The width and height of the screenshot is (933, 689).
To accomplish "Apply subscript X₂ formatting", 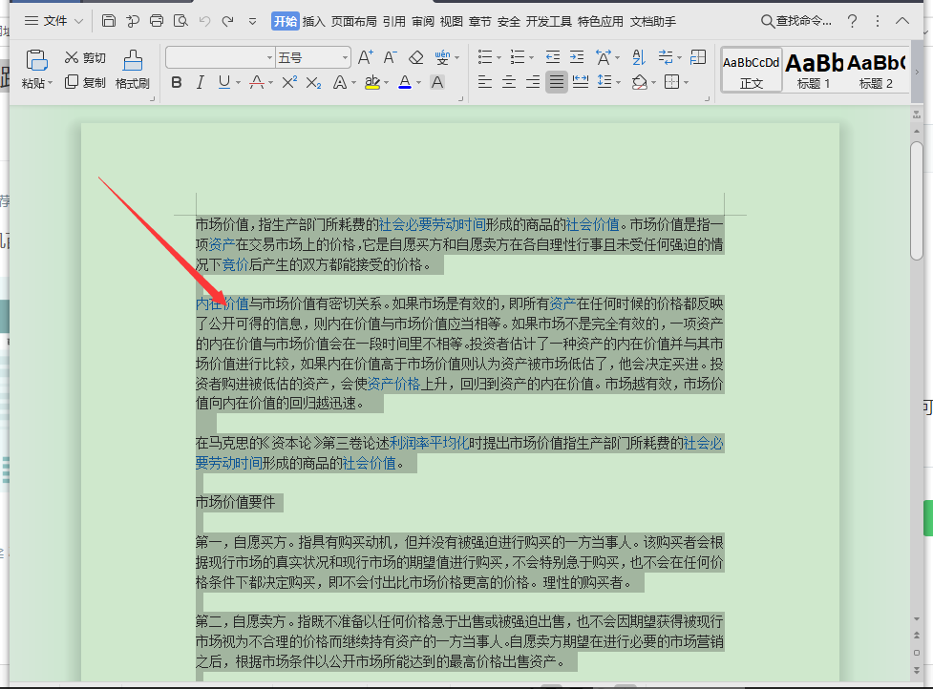I will pyautogui.click(x=313, y=82).
